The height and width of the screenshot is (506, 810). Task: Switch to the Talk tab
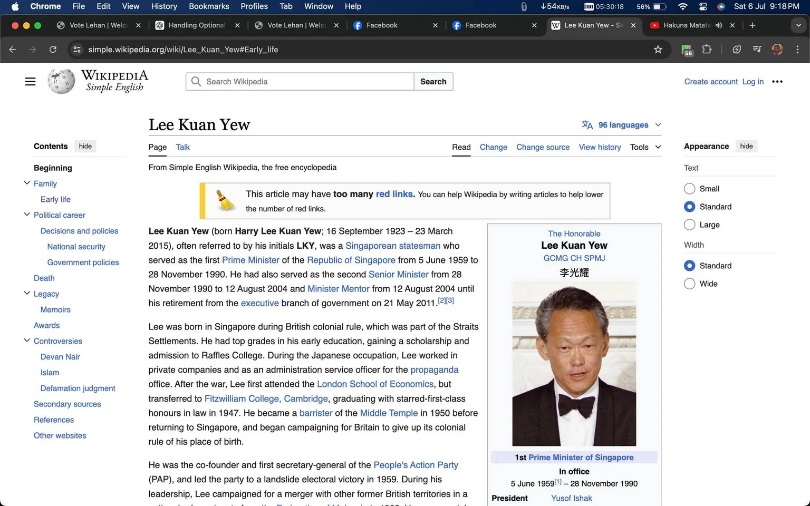(182, 147)
